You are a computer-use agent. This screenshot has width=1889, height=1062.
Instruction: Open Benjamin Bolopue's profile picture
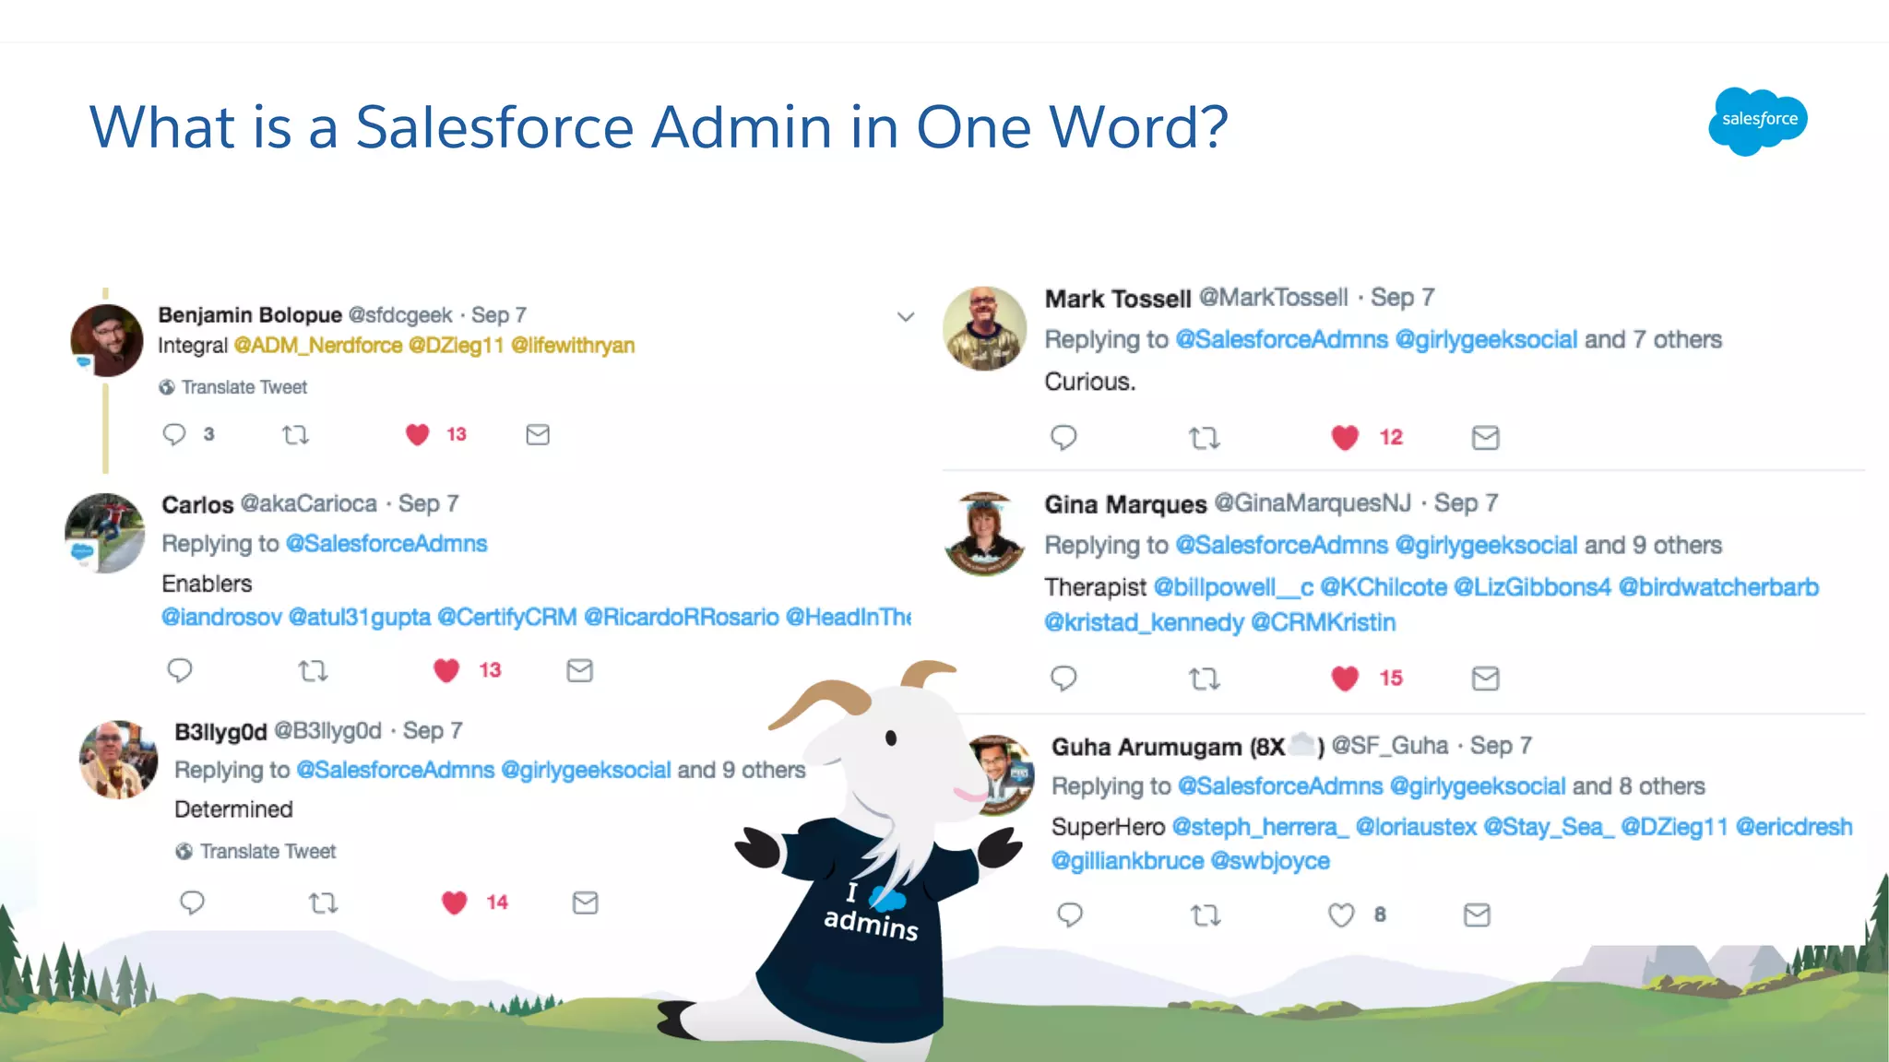107,340
